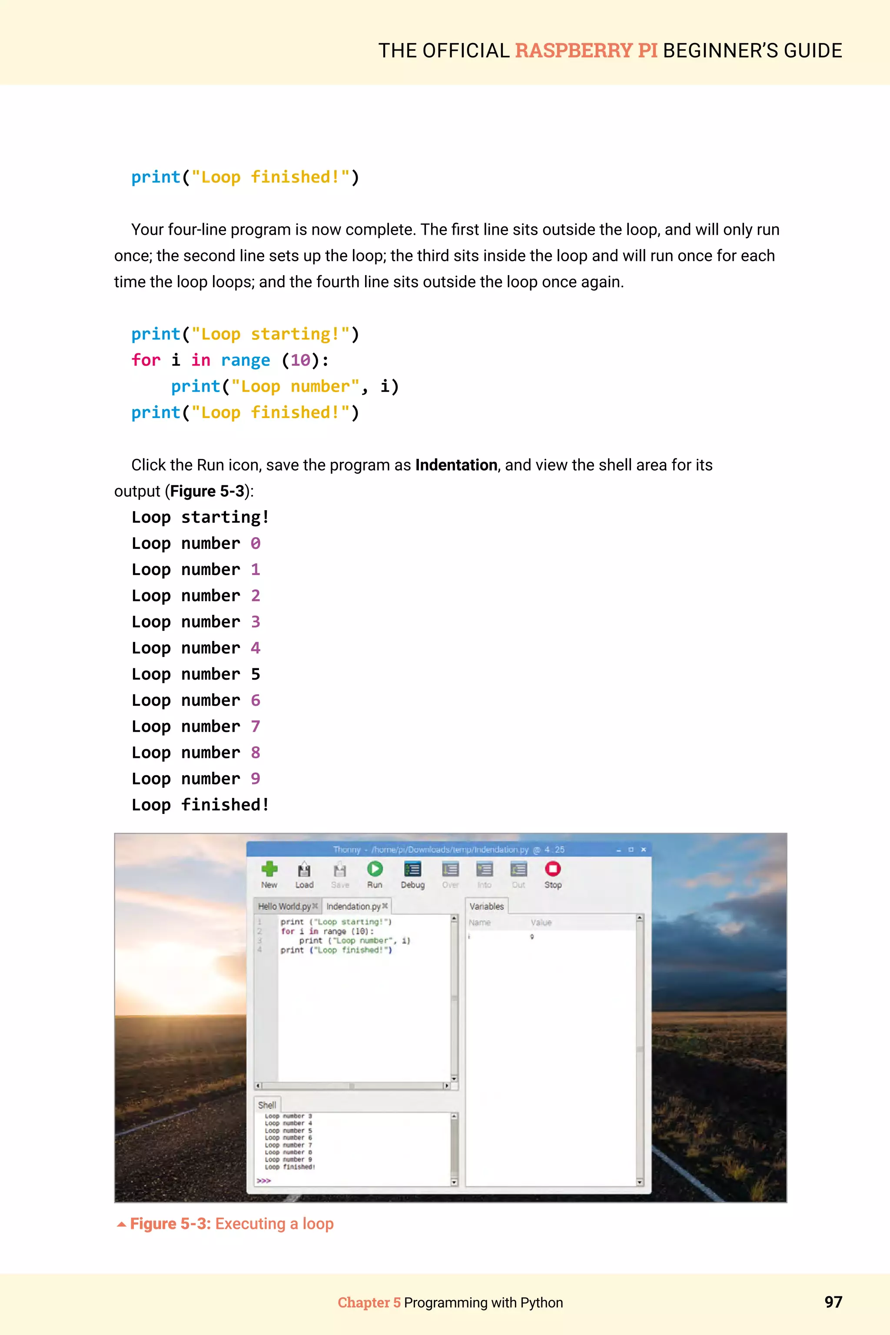Click the print Loop finished line in editor
Screen dimensions: 890x1335
336,950
